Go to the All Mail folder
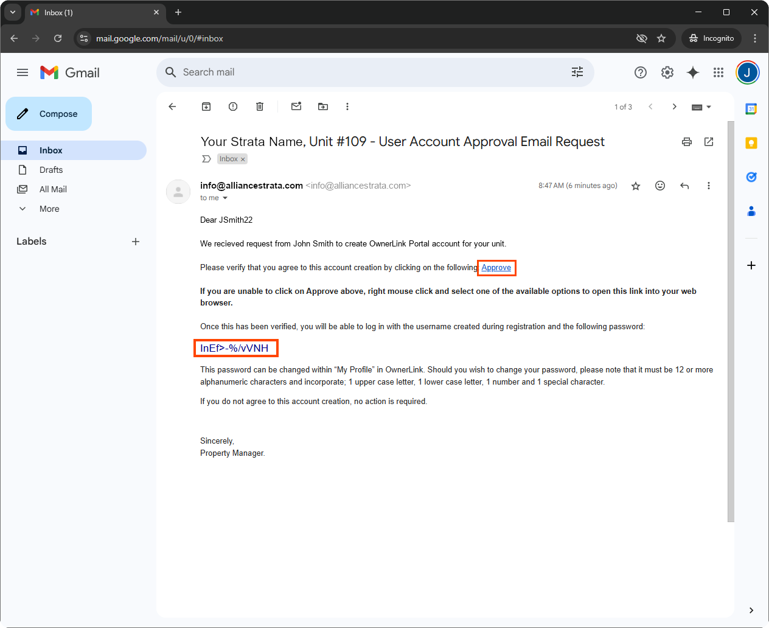 tap(53, 189)
